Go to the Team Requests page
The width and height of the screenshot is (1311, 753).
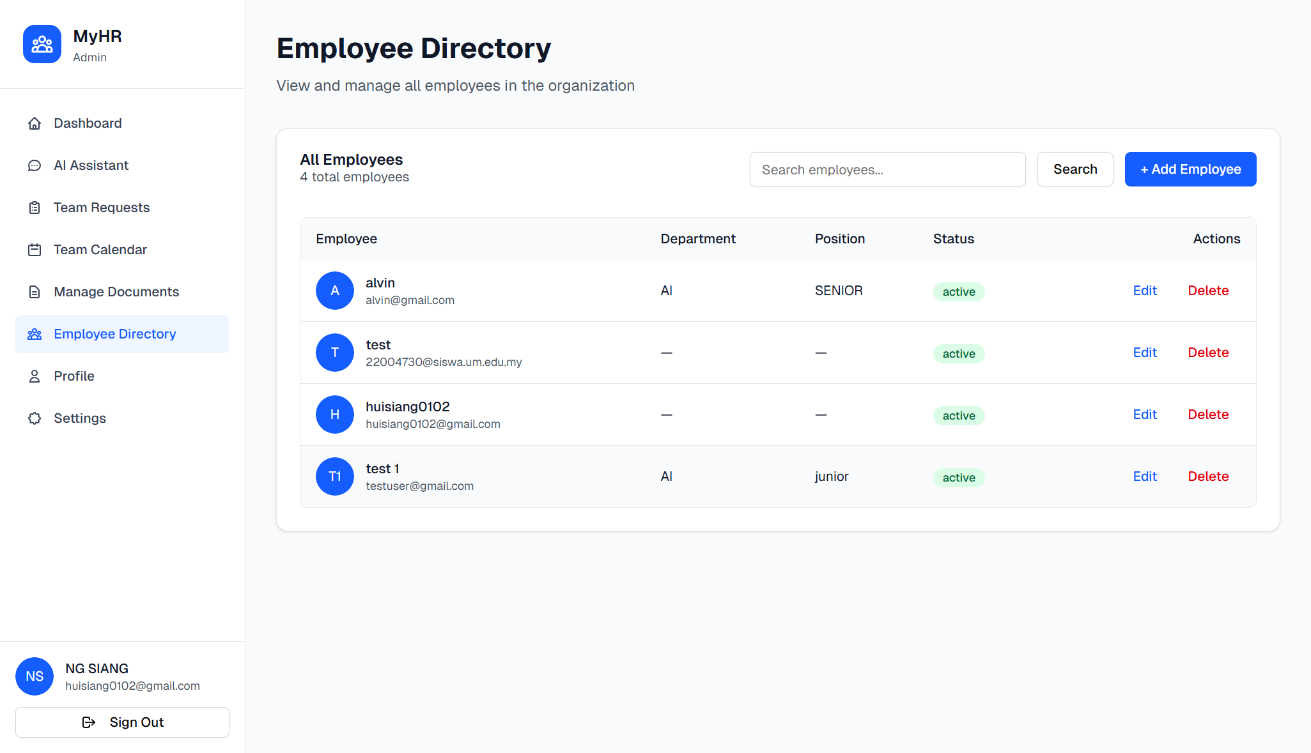tap(102, 208)
